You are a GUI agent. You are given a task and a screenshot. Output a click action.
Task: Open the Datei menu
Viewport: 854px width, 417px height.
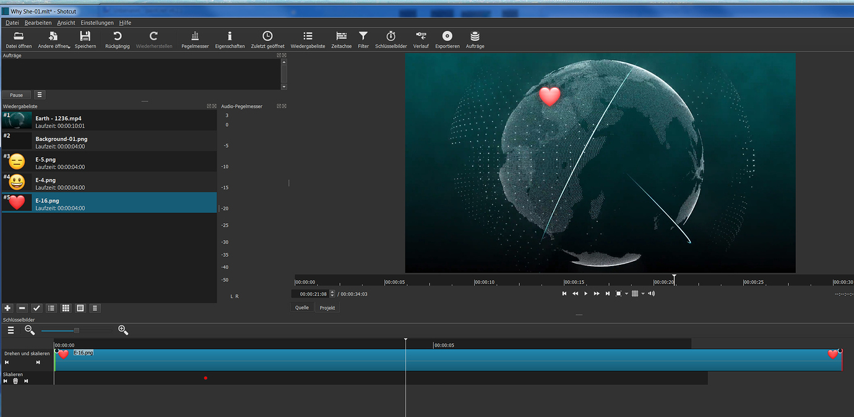[12, 22]
